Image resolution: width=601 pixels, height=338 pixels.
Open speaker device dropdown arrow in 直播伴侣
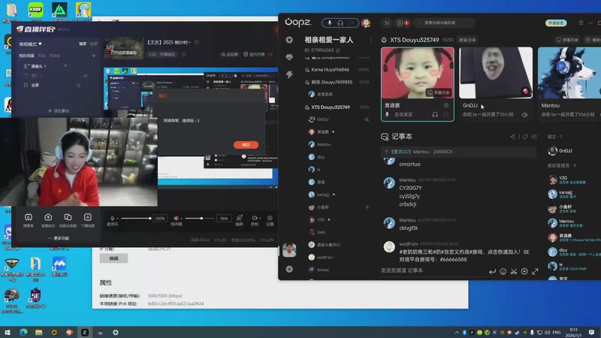[181, 219]
